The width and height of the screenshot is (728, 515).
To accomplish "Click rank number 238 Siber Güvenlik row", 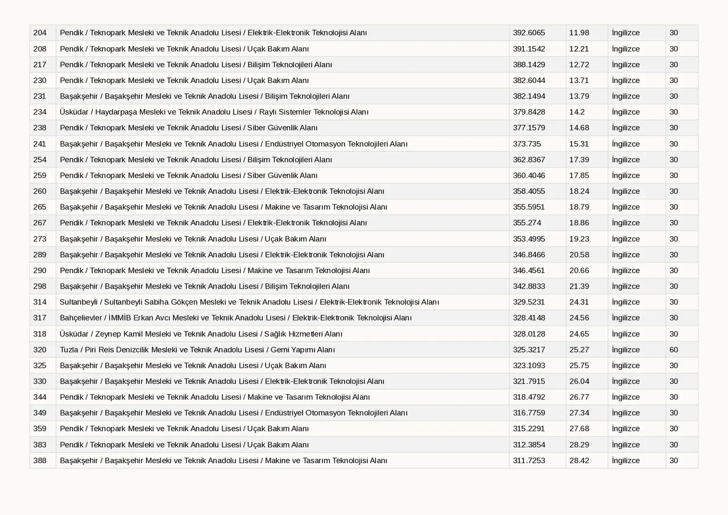I will click(40, 128).
